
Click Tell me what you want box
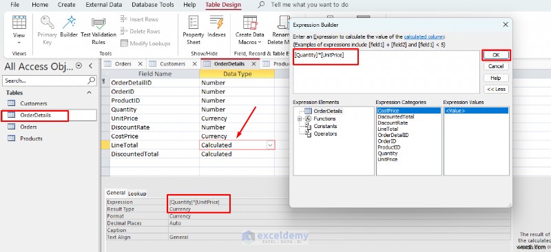pyautogui.click(x=309, y=5)
